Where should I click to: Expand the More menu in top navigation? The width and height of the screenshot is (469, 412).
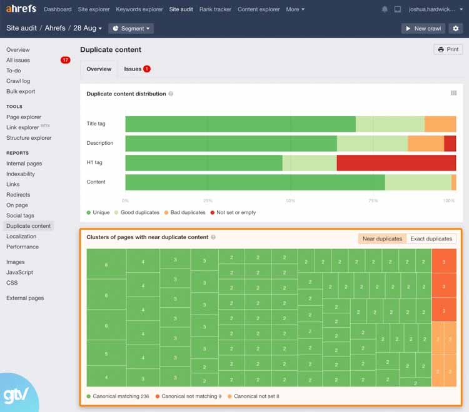[x=295, y=9]
